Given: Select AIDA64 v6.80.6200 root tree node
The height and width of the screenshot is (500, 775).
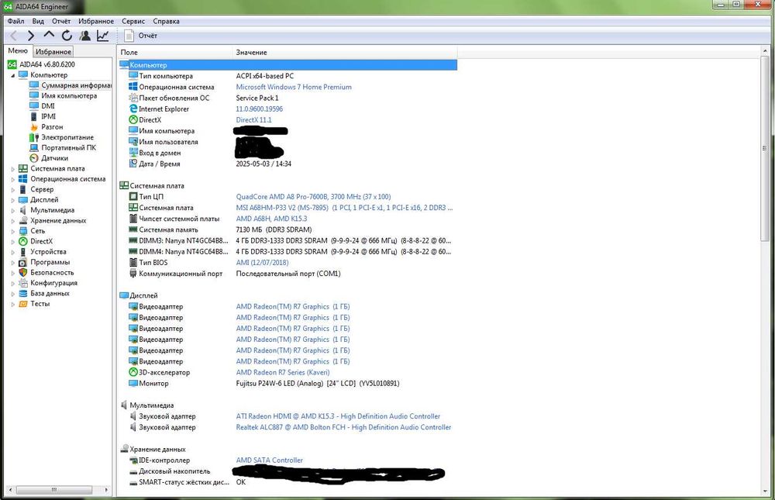Looking at the screenshot, I should coord(42,64).
